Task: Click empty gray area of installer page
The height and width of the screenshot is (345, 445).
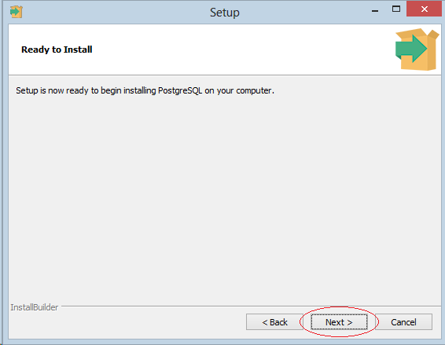Action: (x=224, y=193)
